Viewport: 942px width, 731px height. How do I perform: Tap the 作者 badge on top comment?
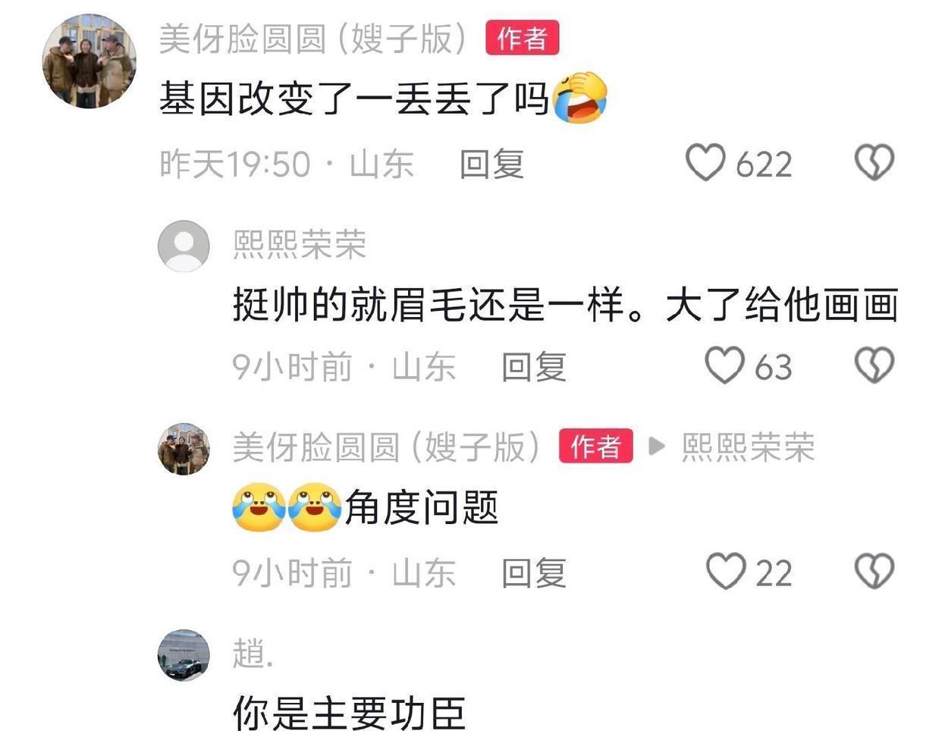522,38
